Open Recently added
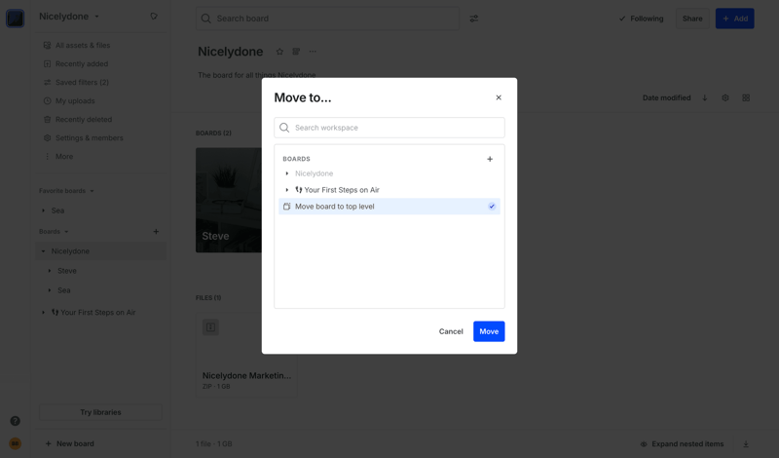This screenshot has height=458, width=779. tap(82, 63)
